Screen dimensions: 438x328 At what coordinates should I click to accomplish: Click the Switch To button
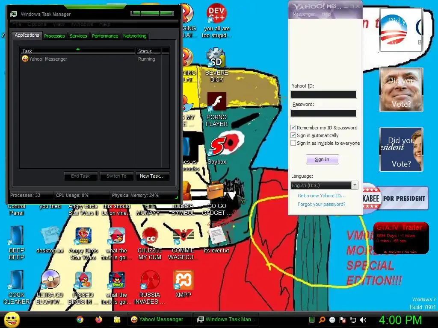tap(116, 176)
